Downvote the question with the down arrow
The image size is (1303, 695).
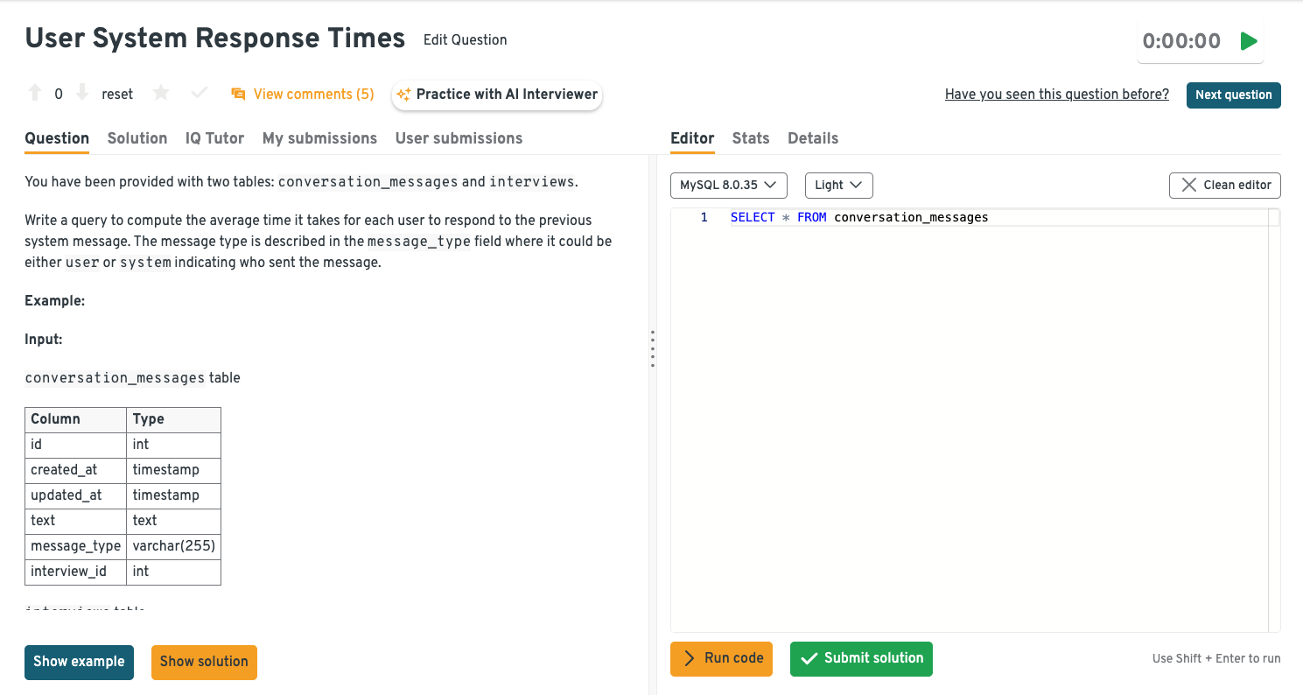pyautogui.click(x=81, y=93)
